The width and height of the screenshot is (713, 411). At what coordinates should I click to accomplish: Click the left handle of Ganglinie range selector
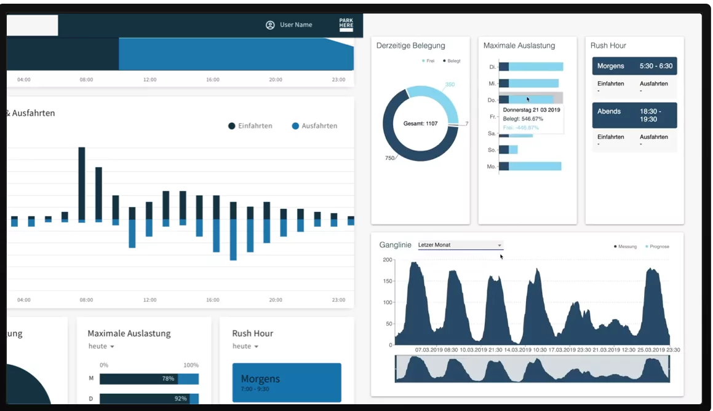click(x=396, y=369)
